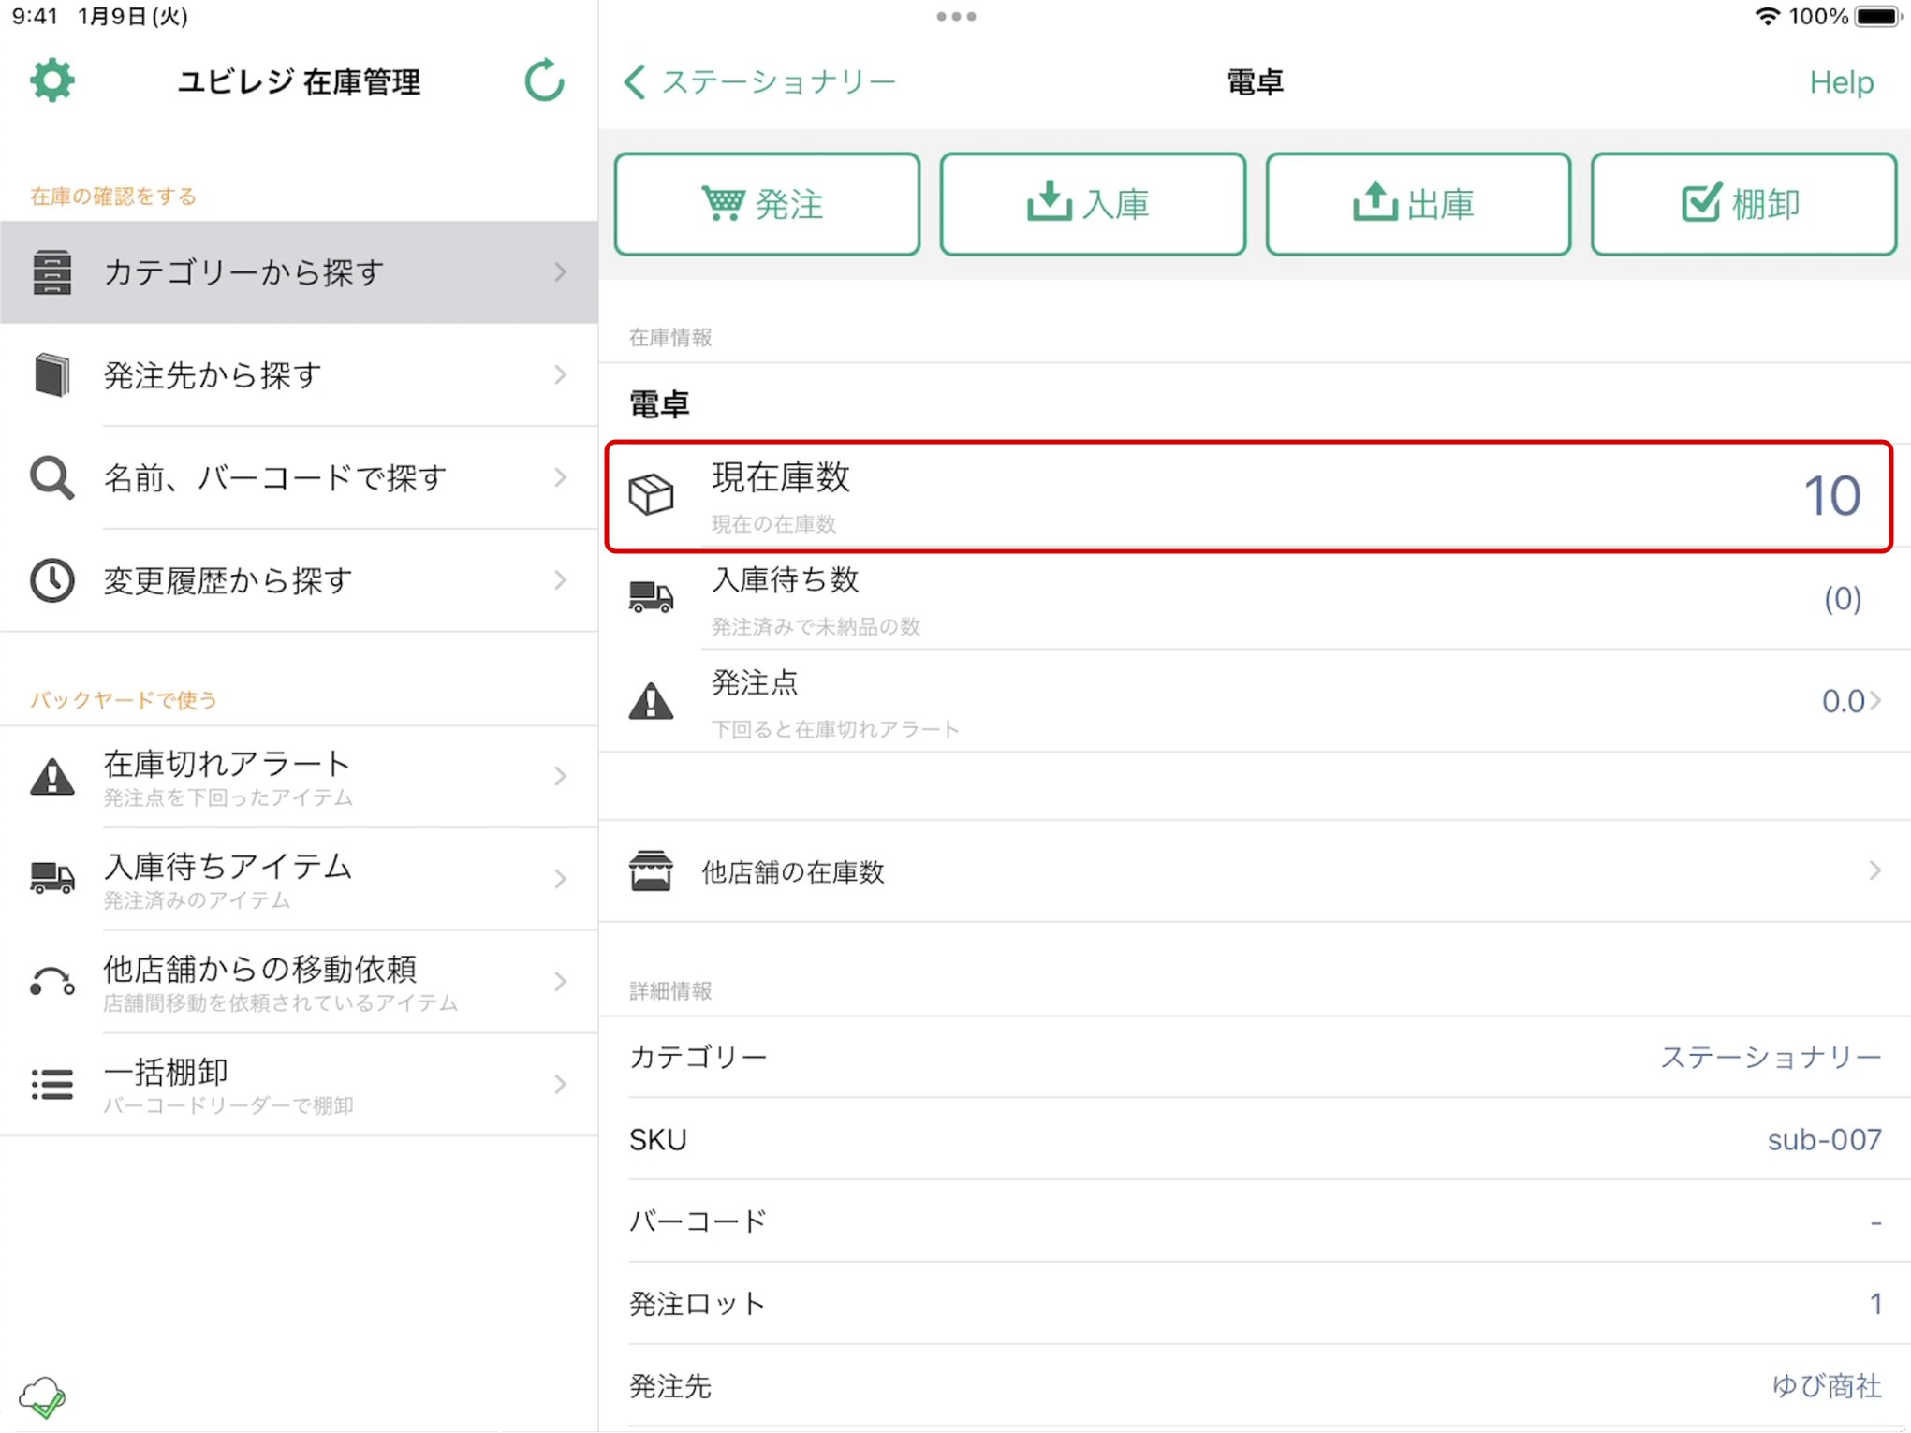Open 変更履歴から探す menu item
Image resolution: width=1911 pixels, height=1433 pixels.
[300, 580]
